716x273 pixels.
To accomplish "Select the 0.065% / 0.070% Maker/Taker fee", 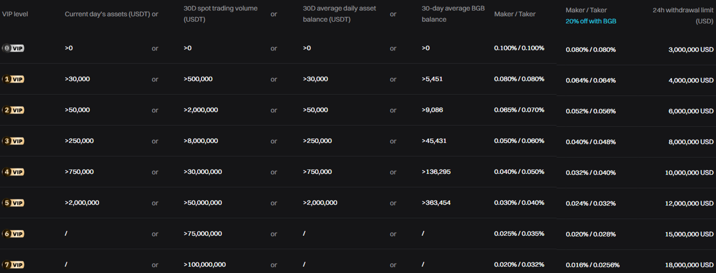I will 519,110.
